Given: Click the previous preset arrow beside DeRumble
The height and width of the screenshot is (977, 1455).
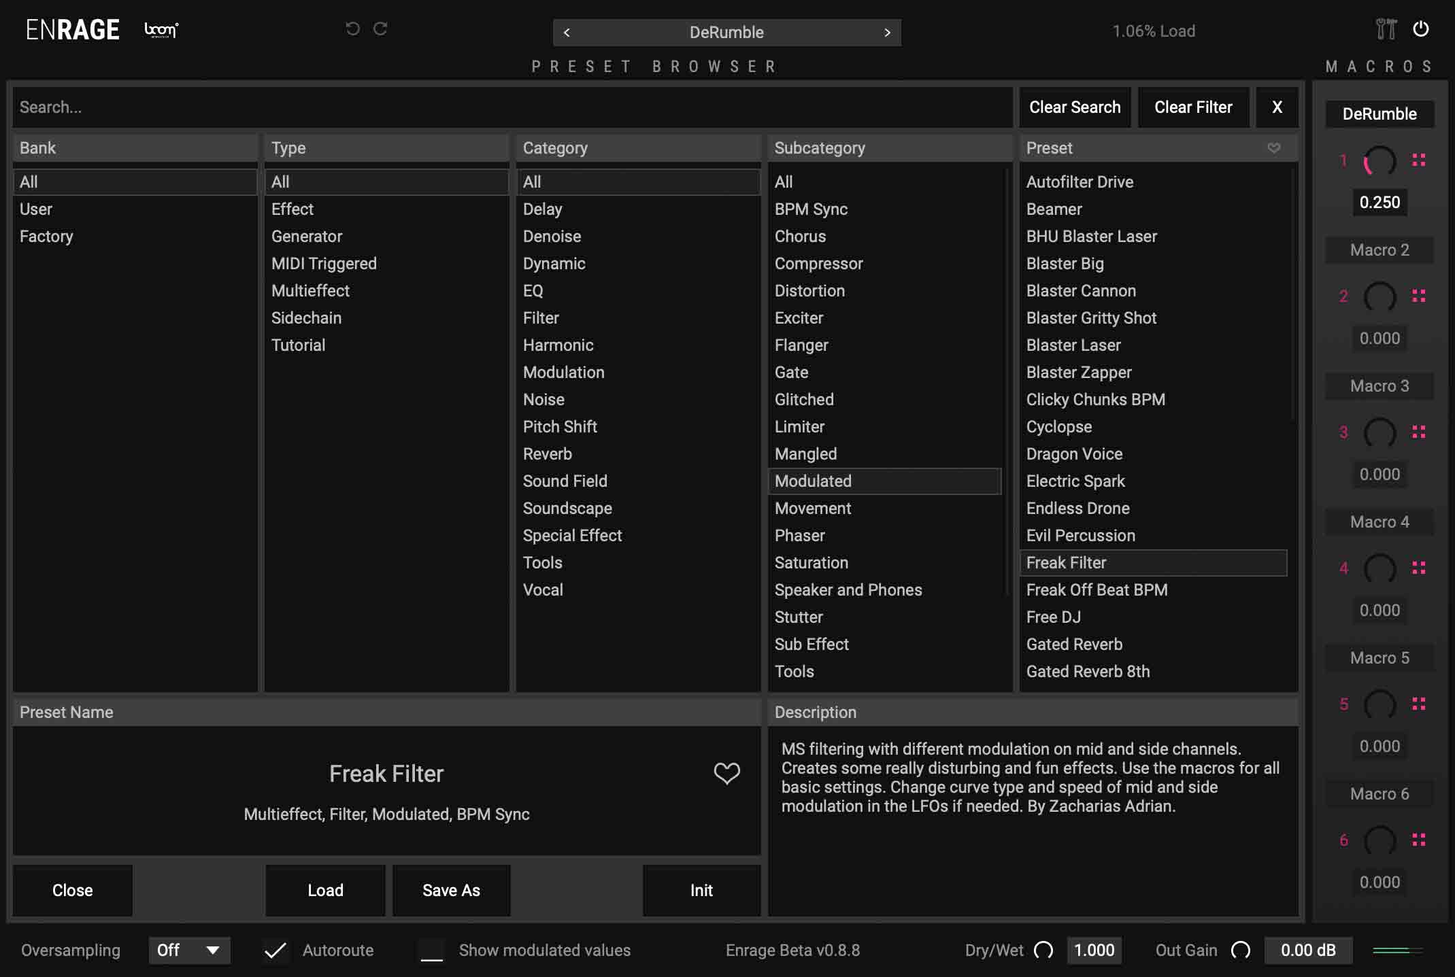Looking at the screenshot, I should point(567,32).
